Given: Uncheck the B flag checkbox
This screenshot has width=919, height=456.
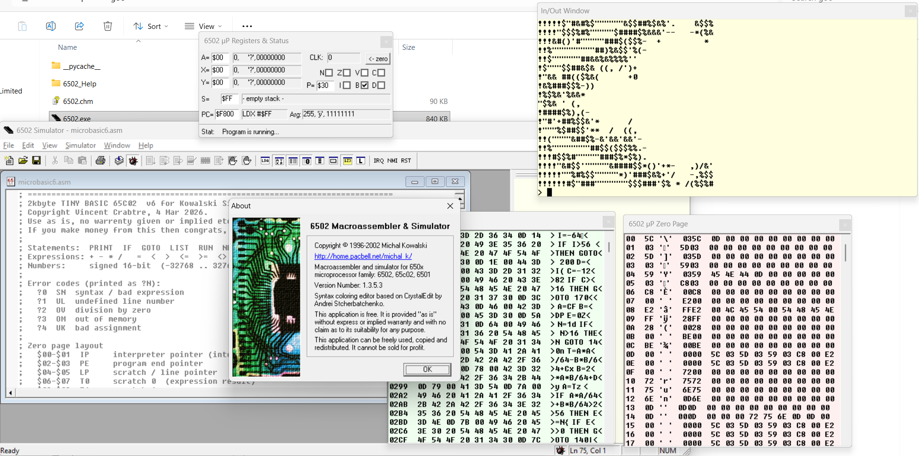Looking at the screenshot, I should click(x=364, y=85).
